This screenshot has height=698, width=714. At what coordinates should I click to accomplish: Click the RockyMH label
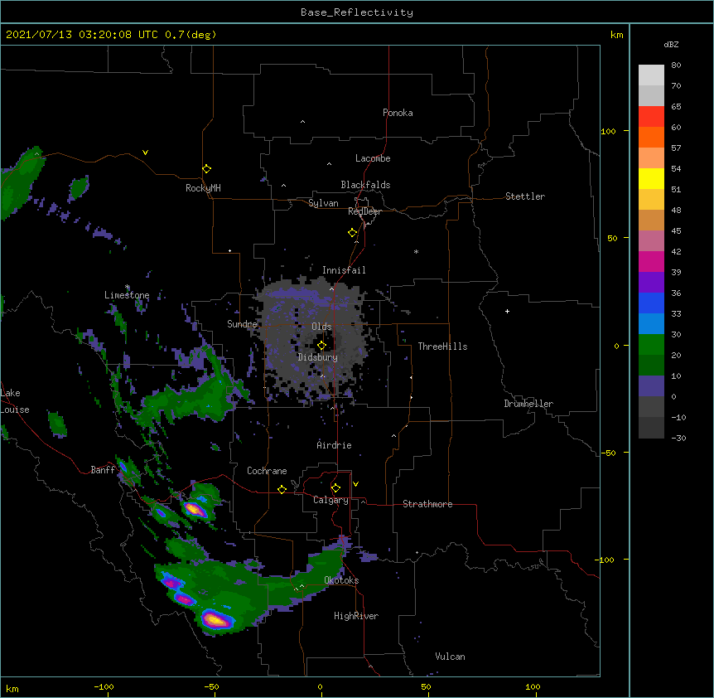click(203, 187)
